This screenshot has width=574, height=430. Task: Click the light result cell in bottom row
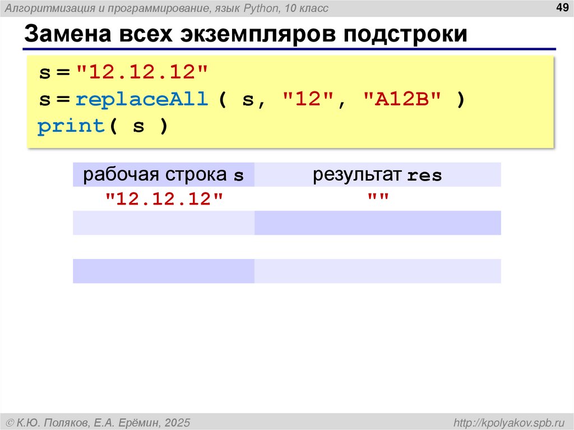378,270
